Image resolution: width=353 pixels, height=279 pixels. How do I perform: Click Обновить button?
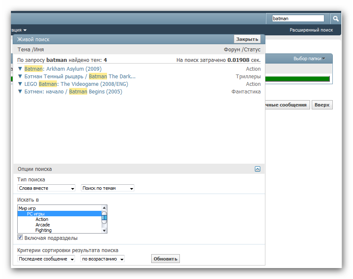point(166,259)
